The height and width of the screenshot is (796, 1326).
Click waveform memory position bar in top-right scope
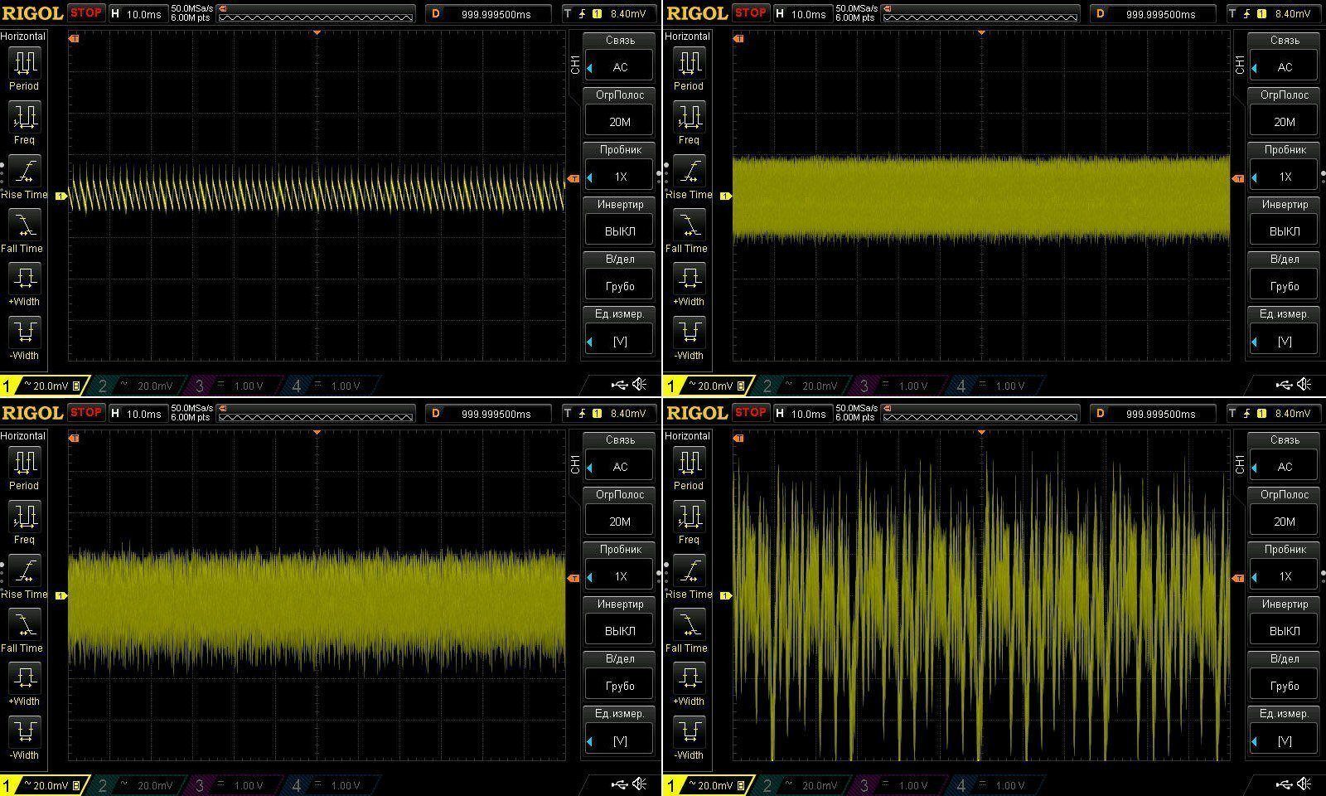click(x=980, y=14)
